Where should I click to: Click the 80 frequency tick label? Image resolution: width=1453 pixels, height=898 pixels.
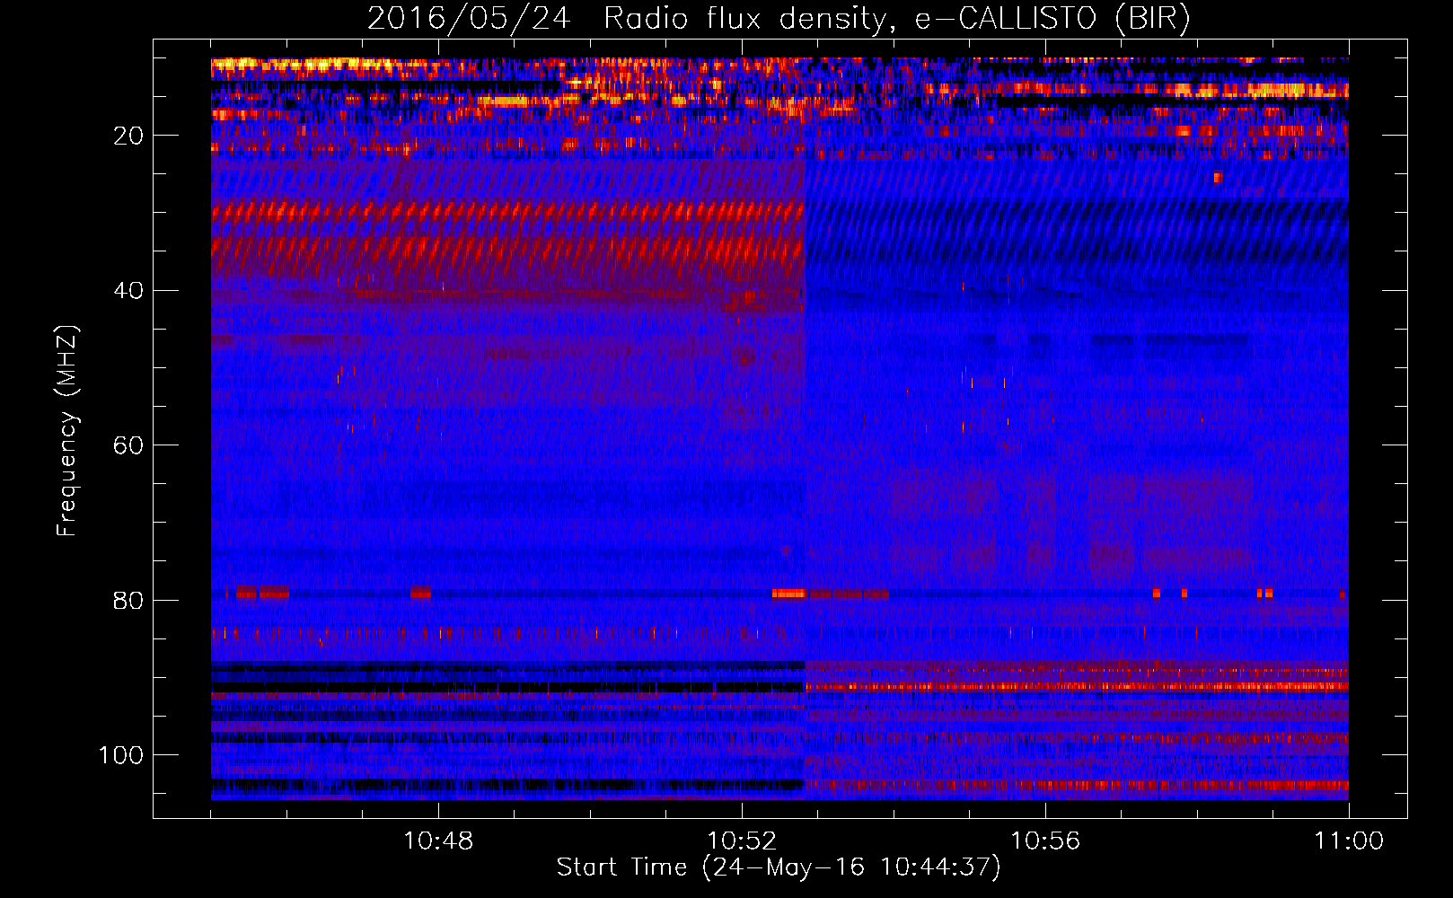tap(128, 601)
